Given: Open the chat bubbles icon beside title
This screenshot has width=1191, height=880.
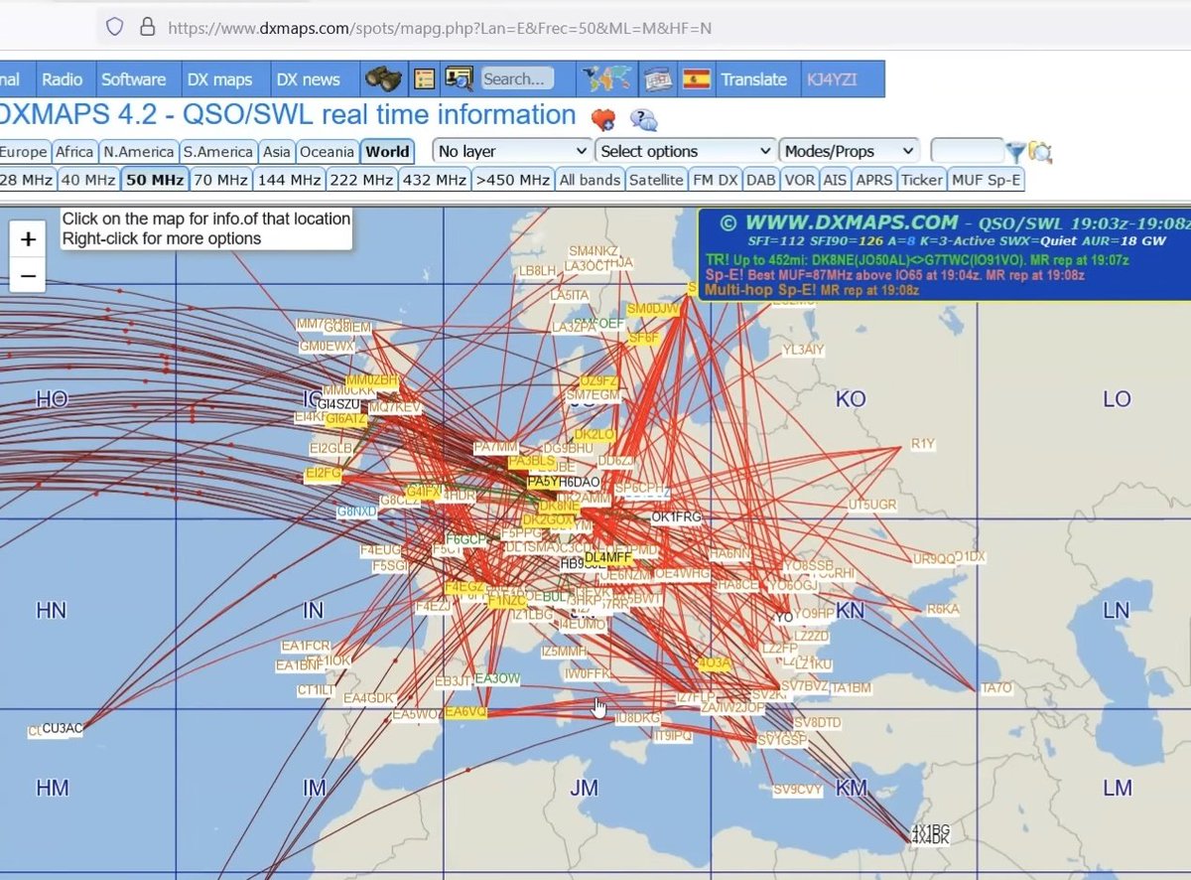Looking at the screenshot, I should click(x=644, y=121).
